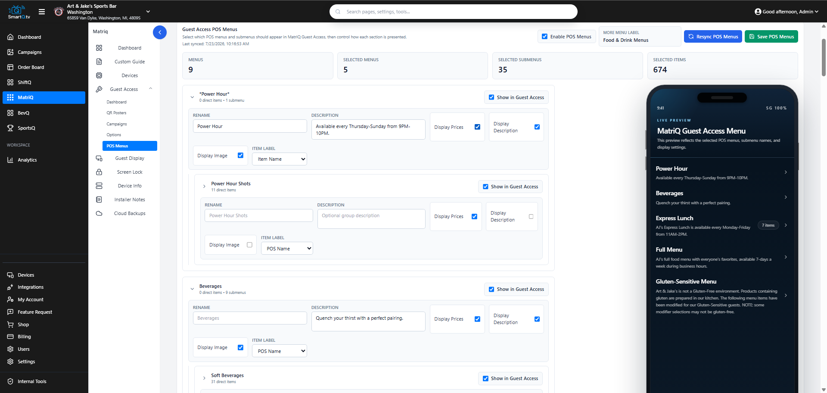Click the SportsQ trophy icon
827x393 pixels.
pos(10,128)
